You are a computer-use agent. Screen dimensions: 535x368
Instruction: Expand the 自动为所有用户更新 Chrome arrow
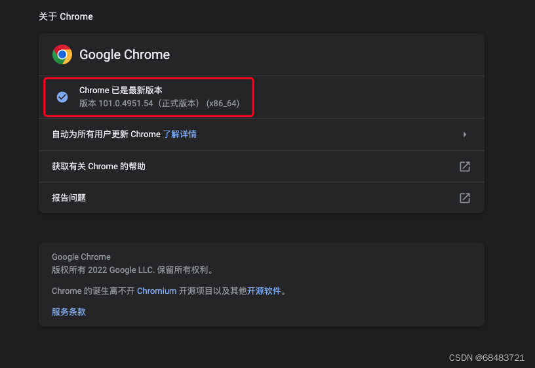coord(465,134)
